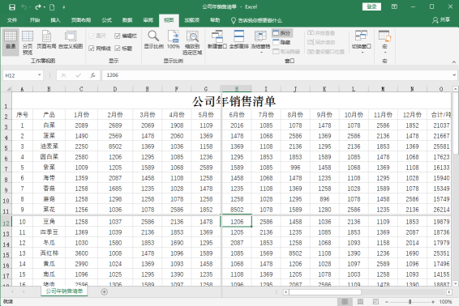
Task: Select the product cell 四季豆
Action: [x=49, y=232]
